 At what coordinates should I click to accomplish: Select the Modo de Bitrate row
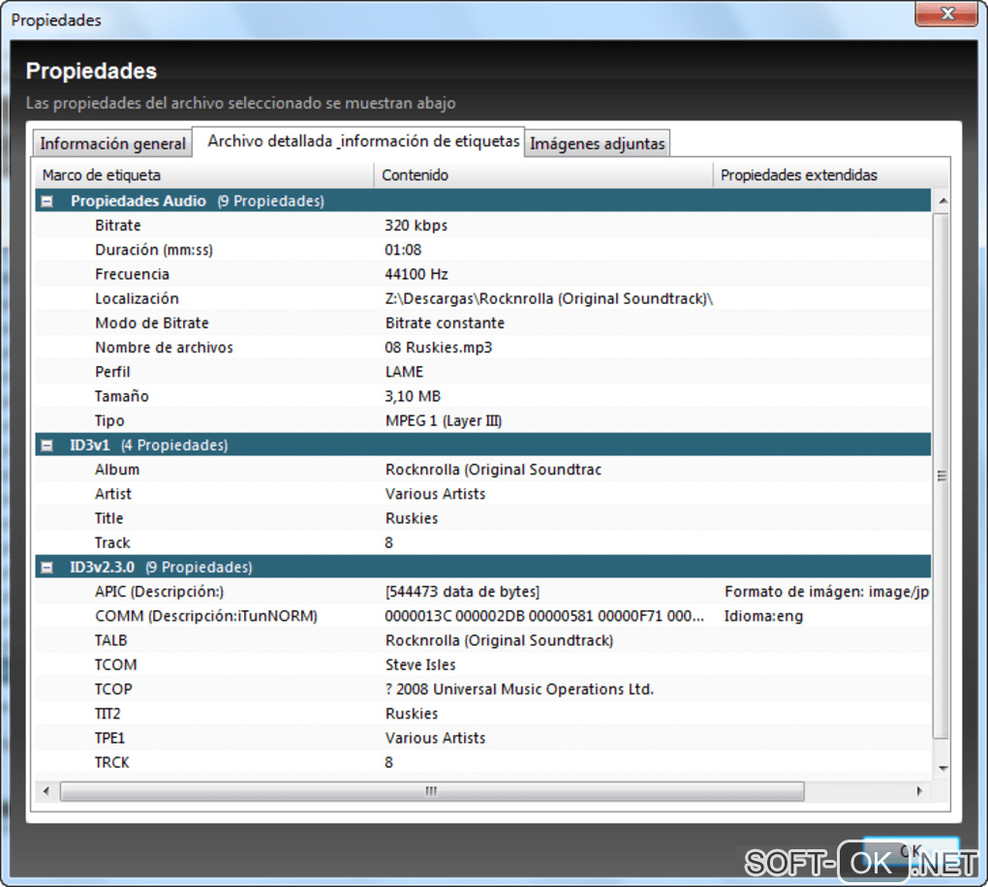pos(482,323)
